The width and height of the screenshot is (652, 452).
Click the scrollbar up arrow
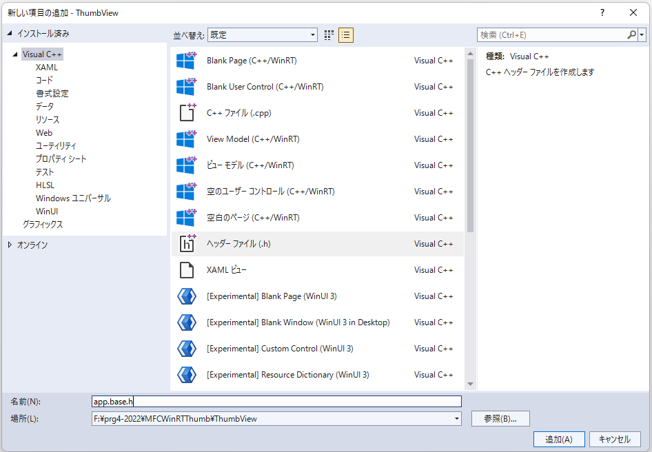click(x=470, y=54)
